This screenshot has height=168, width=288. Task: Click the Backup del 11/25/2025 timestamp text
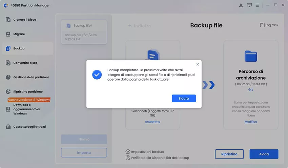tap(81, 37)
